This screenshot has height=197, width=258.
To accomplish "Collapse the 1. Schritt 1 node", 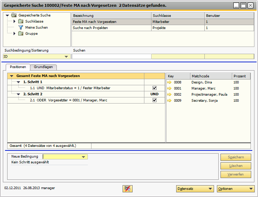I will 19,82.
